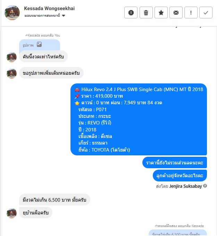Open the image icon in replied bubble

[x=39, y=44]
